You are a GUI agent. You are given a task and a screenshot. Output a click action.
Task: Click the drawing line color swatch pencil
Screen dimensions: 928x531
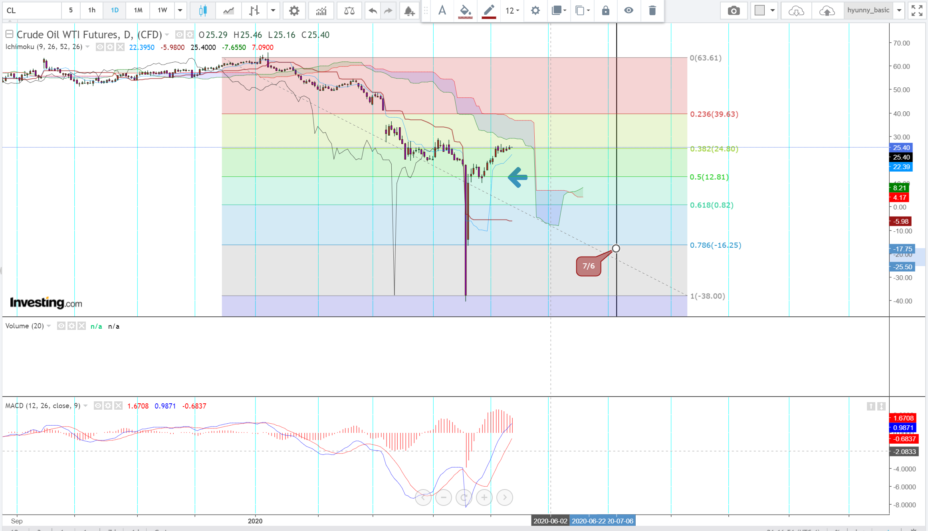click(x=489, y=11)
